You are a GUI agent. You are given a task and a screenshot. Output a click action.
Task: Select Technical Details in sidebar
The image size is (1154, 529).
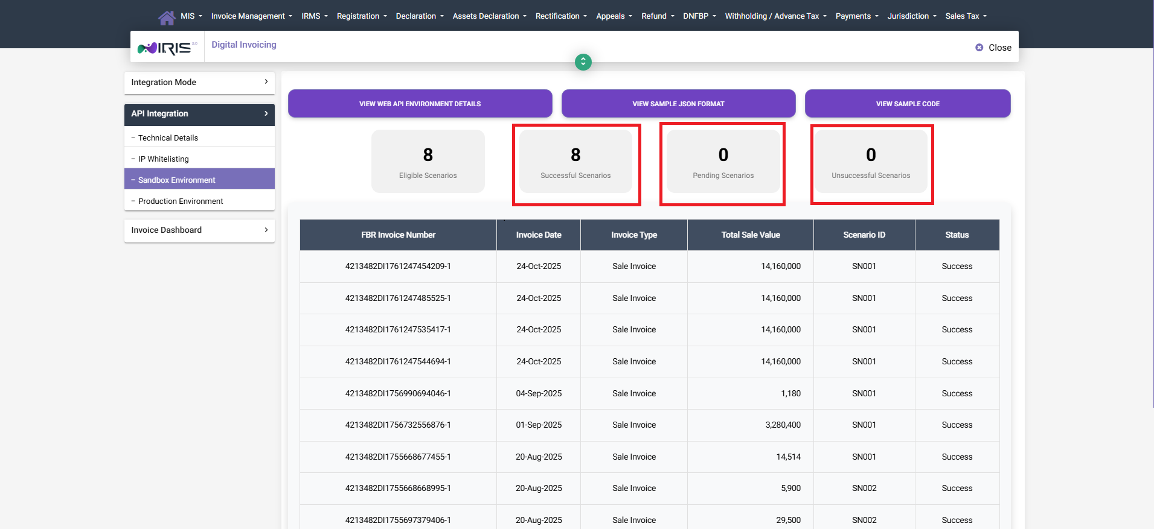tap(168, 138)
